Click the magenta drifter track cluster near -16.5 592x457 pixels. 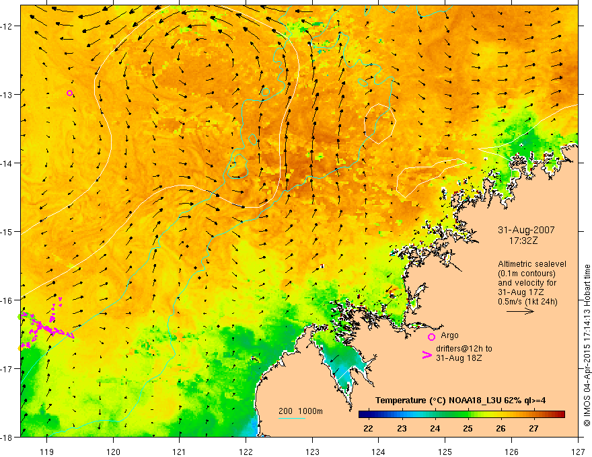pyautogui.click(x=46, y=325)
